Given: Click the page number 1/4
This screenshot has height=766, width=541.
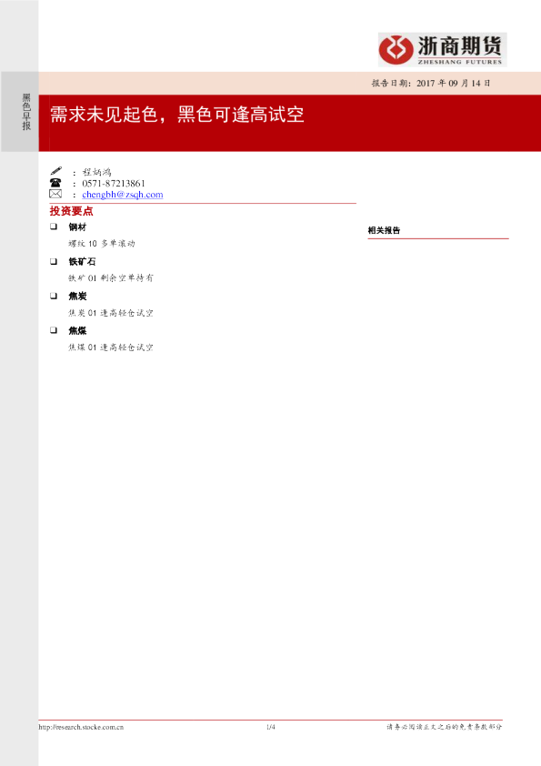Looking at the screenshot, I should point(271,727).
